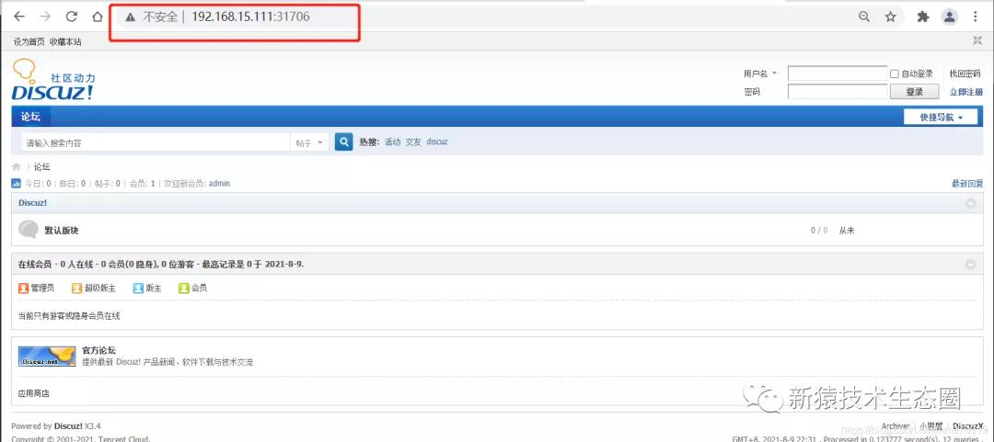Click the browser address bar URL
Viewport: 994px width, 442px height.
249,17
